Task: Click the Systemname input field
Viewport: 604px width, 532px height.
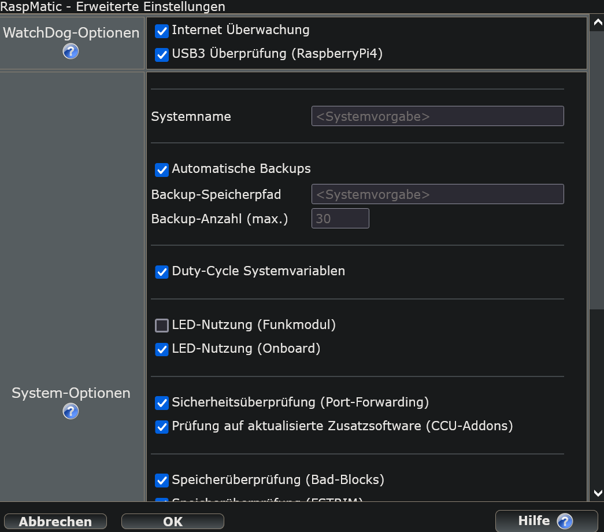Action: [437, 116]
